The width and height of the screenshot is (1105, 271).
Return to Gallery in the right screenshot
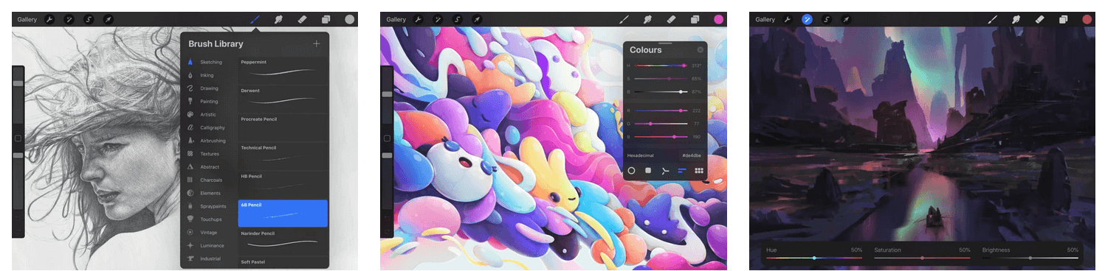pos(765,19)
